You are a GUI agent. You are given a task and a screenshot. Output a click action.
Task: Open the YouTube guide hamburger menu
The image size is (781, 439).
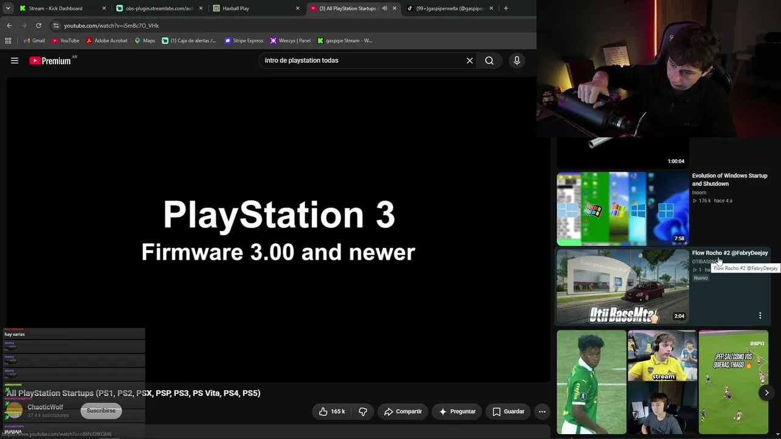click(x=15, y=60)
